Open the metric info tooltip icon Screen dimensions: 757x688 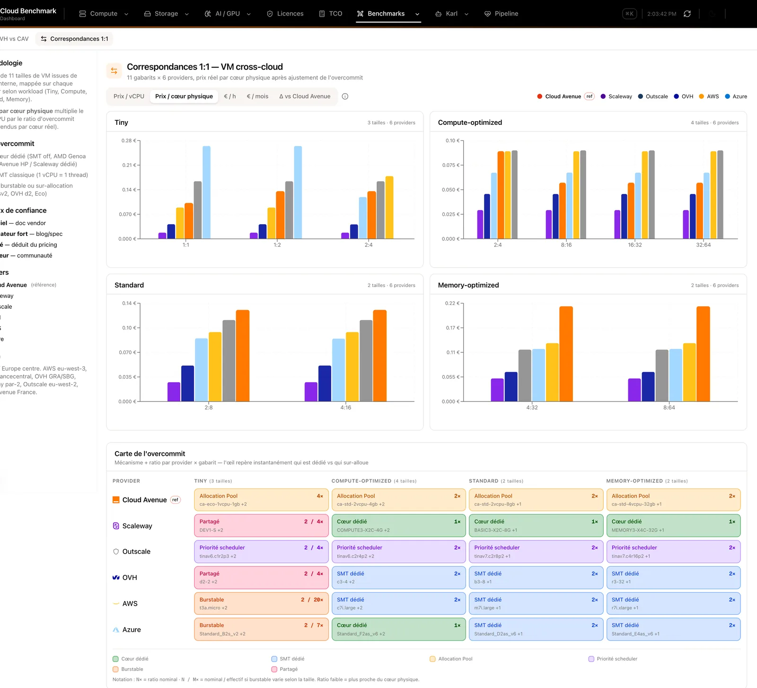(x=345, y=96)
